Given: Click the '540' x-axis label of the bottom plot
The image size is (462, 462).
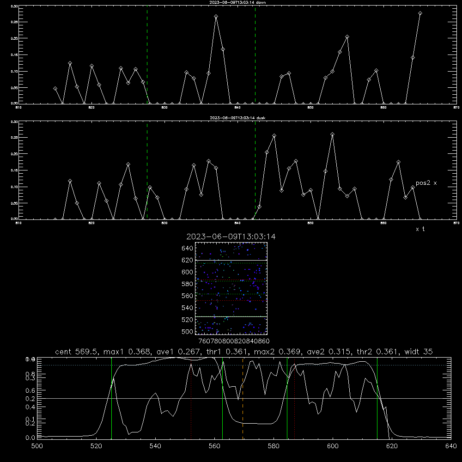Looking at the screenshot, I should (x=155, y=446).
